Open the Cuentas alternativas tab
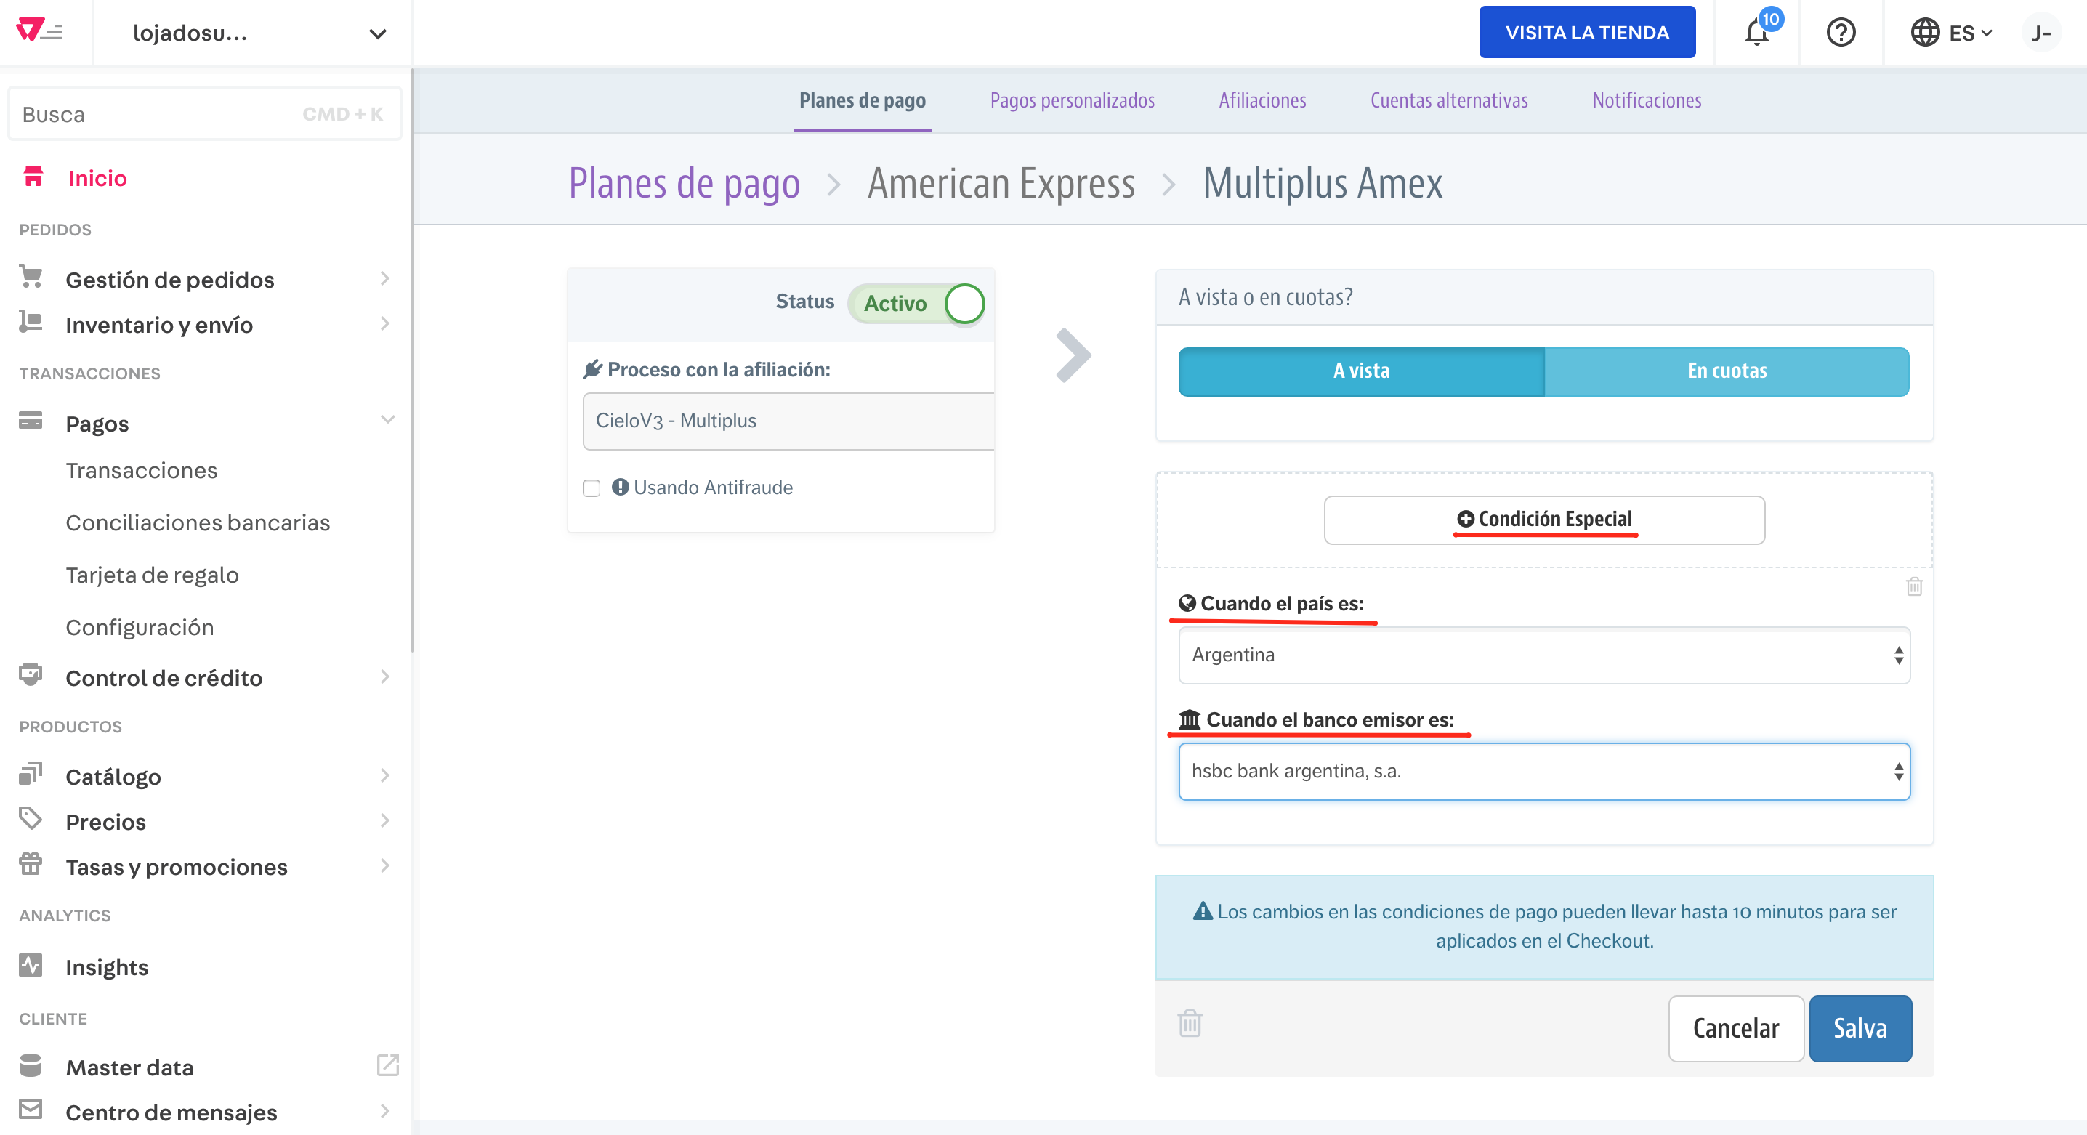The width and height of the screenshot is (2087, 1135). [1448, 100]
